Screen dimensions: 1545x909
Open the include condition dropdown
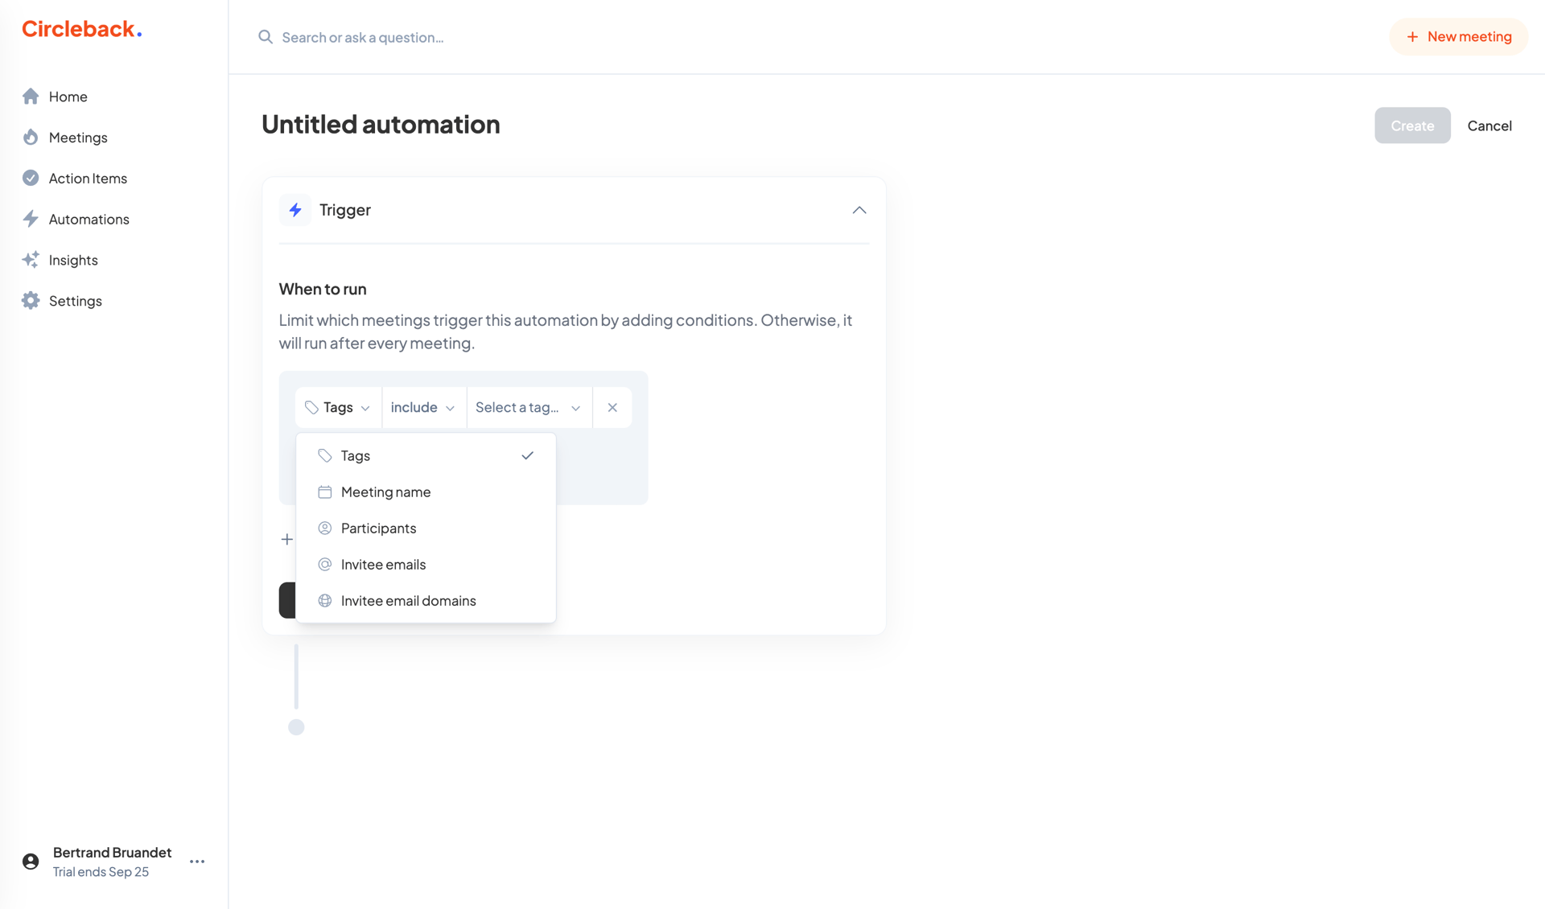[422, 407]
